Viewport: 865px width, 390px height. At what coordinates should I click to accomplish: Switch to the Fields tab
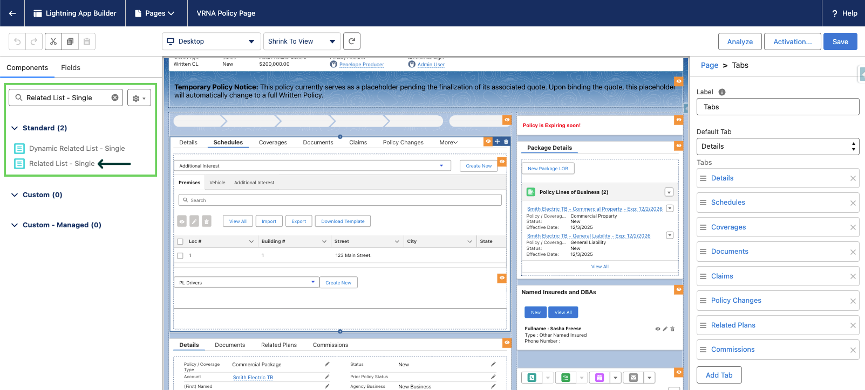(71, 68)
